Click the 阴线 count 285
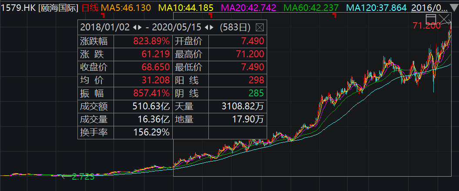The width and height of the screenshot is (459, 191). tap(257, 93)
